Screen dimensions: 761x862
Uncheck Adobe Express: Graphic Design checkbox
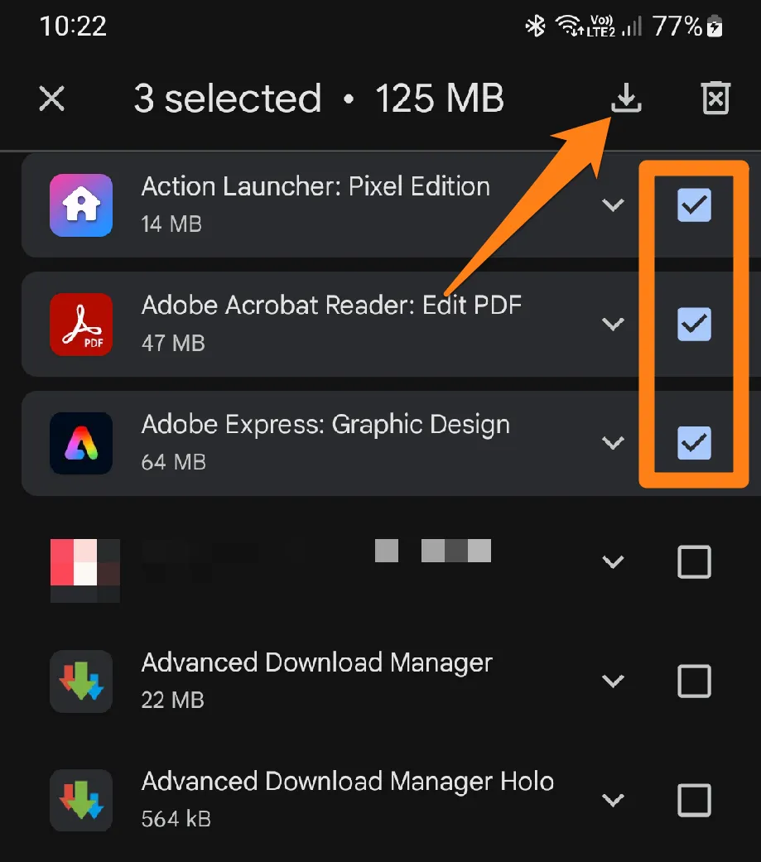pos(694,443)
